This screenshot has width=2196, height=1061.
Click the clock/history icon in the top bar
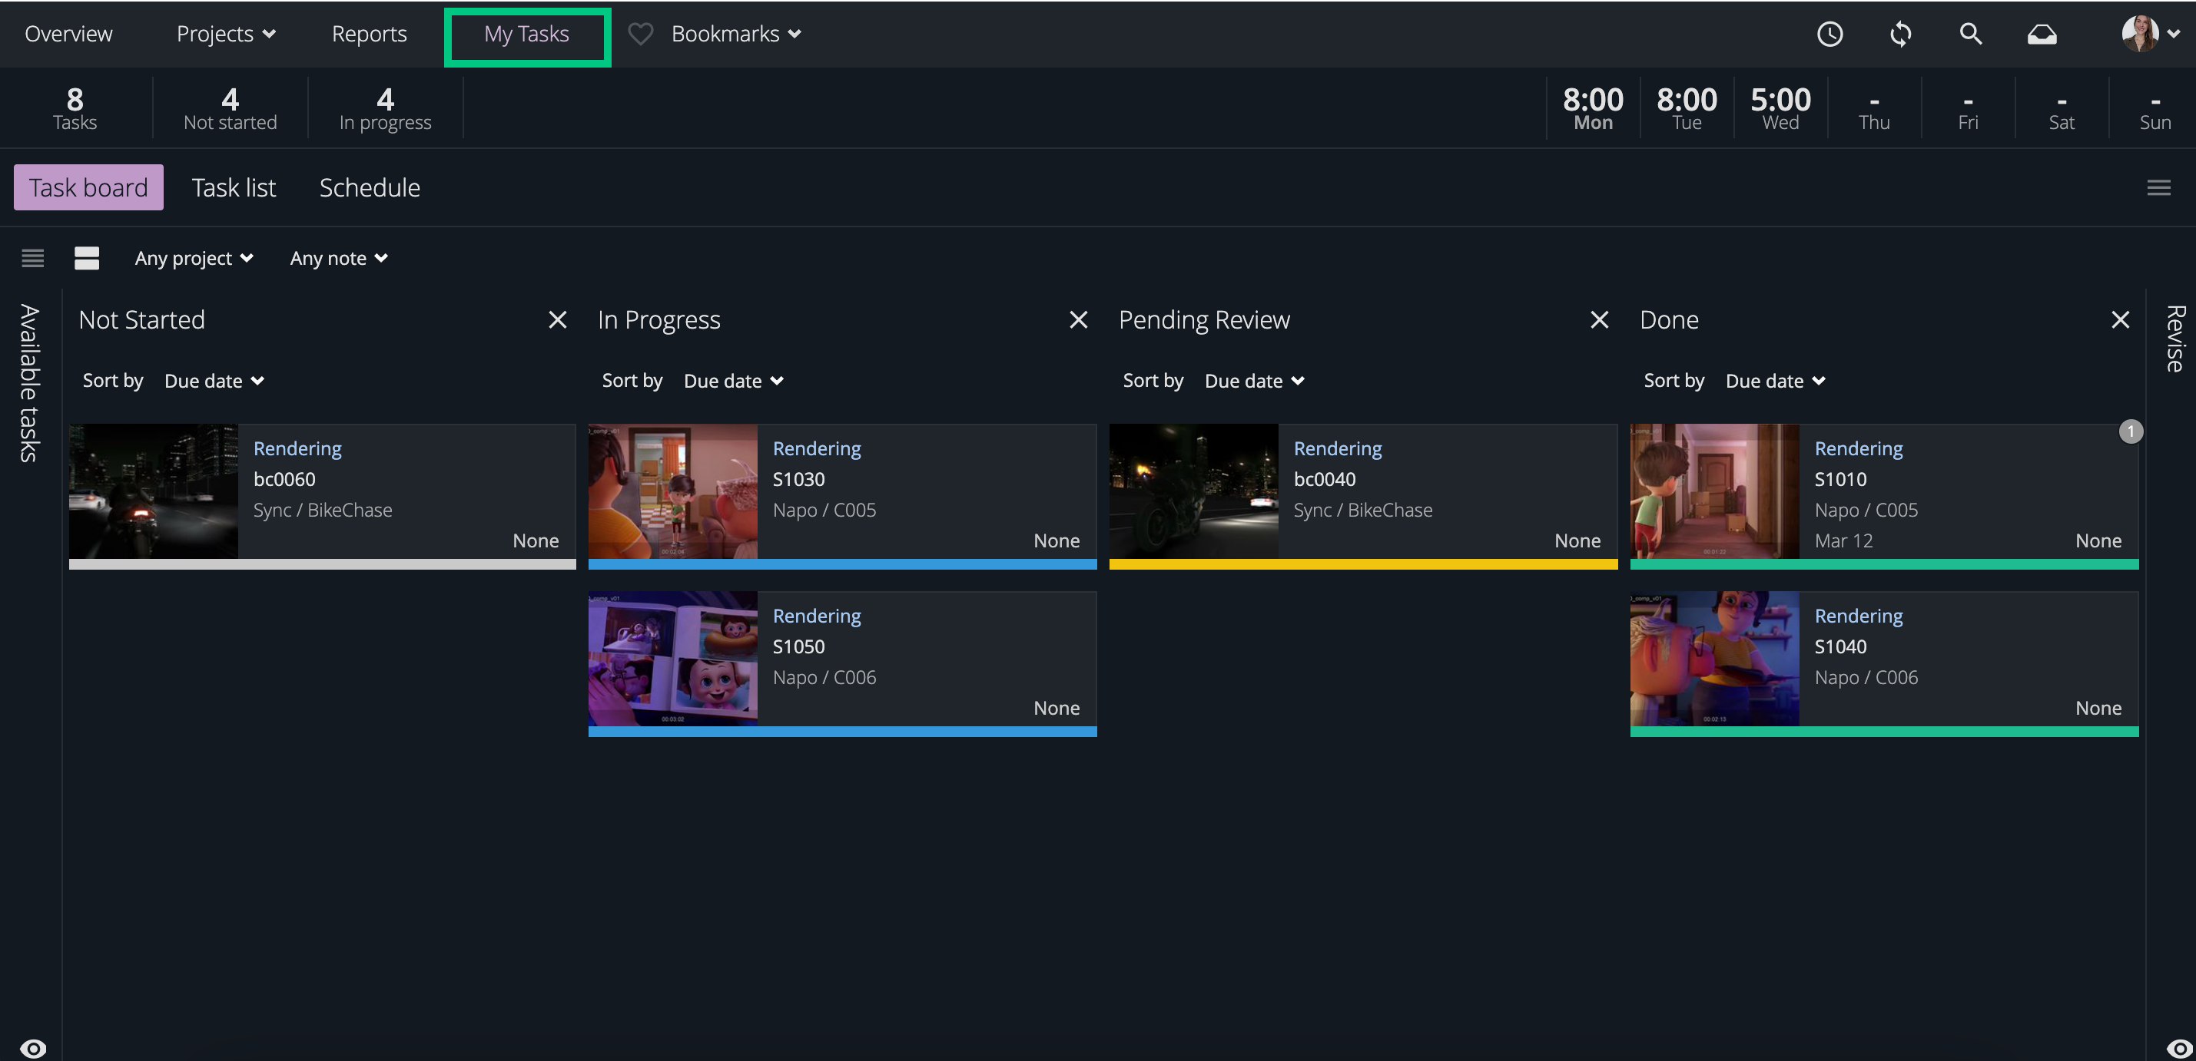coord(1829,34)
